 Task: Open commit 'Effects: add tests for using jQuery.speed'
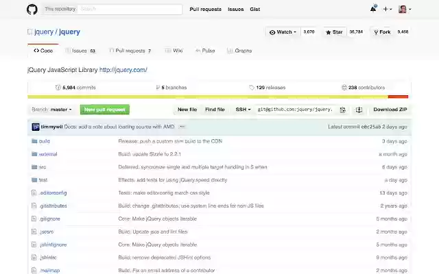172,179
